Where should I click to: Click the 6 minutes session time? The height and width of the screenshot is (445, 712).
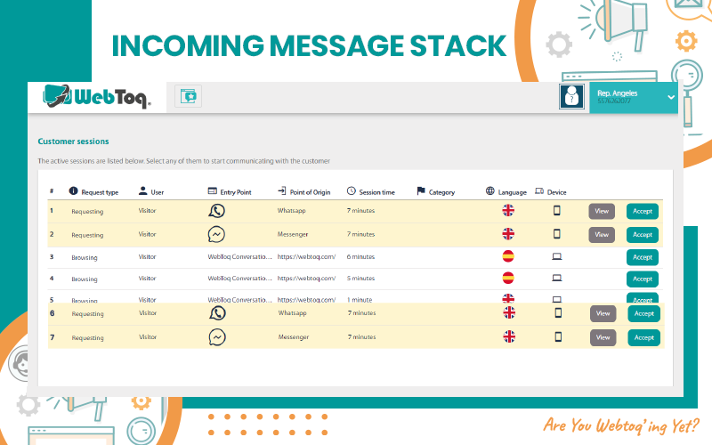coord(360,257)
